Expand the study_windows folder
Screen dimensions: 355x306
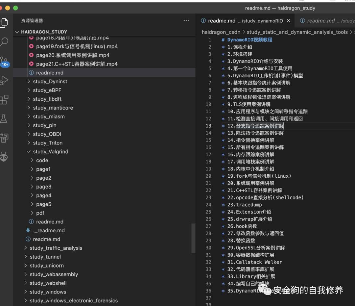pyautogui.click(x=48, y=292)
